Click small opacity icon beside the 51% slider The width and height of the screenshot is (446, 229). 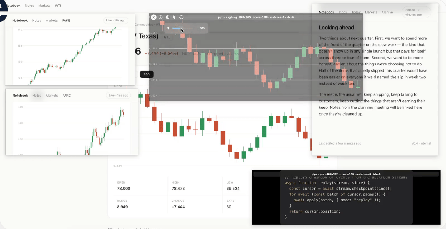tap(168, 28)
